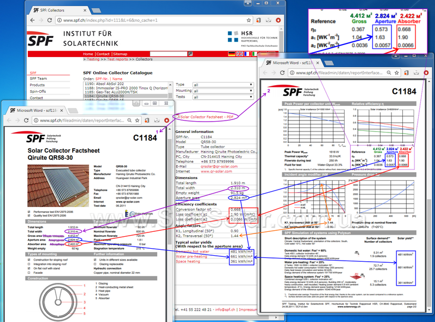The width and height of the screenshot is (435, 322).
Task: Reload the efficiency charts factsheet page
Action: click(x=282, y=73)
